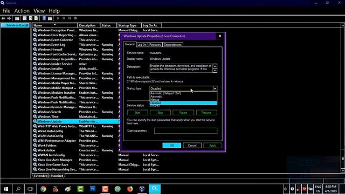Click the shield security icon in system tray
Screen dimensions: 345x194
click(292, 189)
